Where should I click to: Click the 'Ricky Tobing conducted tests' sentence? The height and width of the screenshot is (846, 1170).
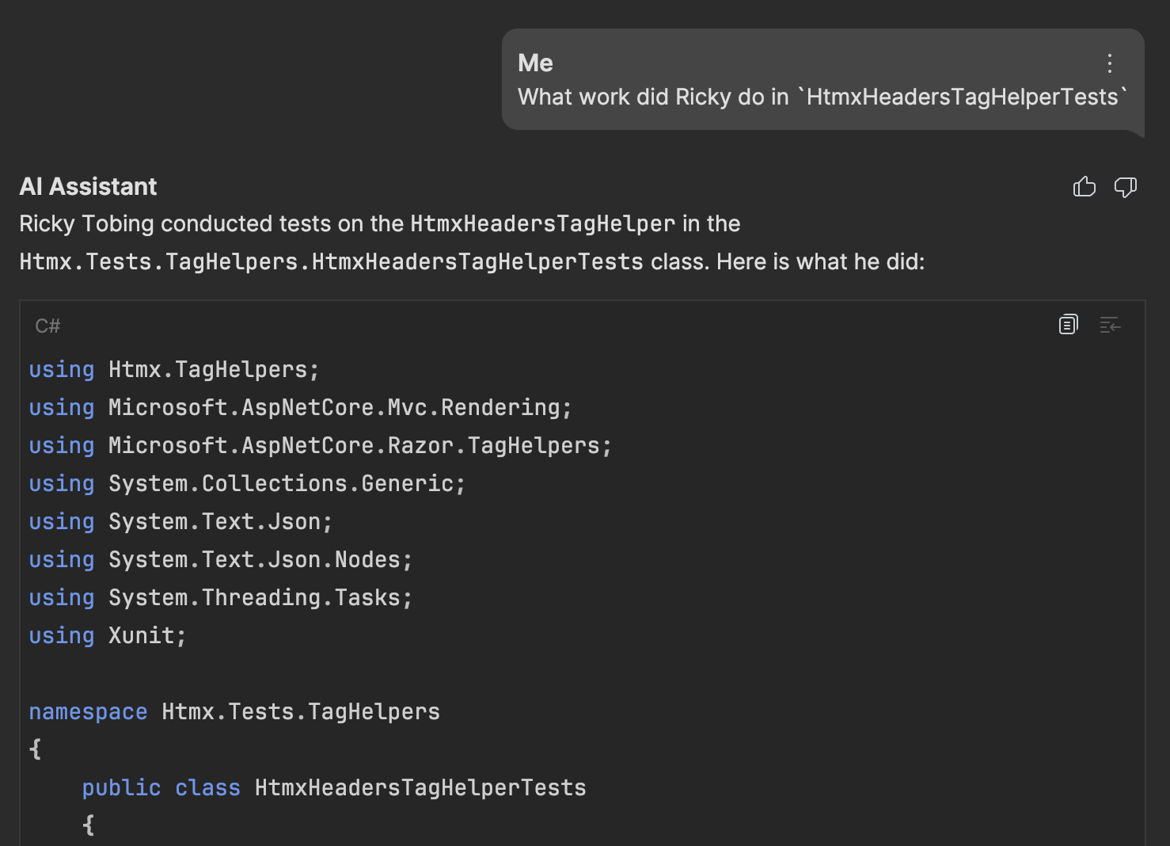(379, 224)
